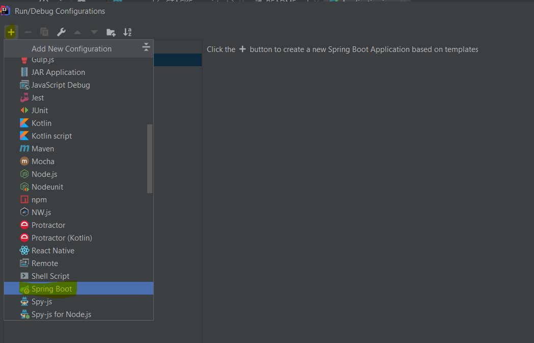Image resolution: width=534 pixels, height=343 pixels.
Task: Click the Shell Script terminal icon
Action: (24, 276)
